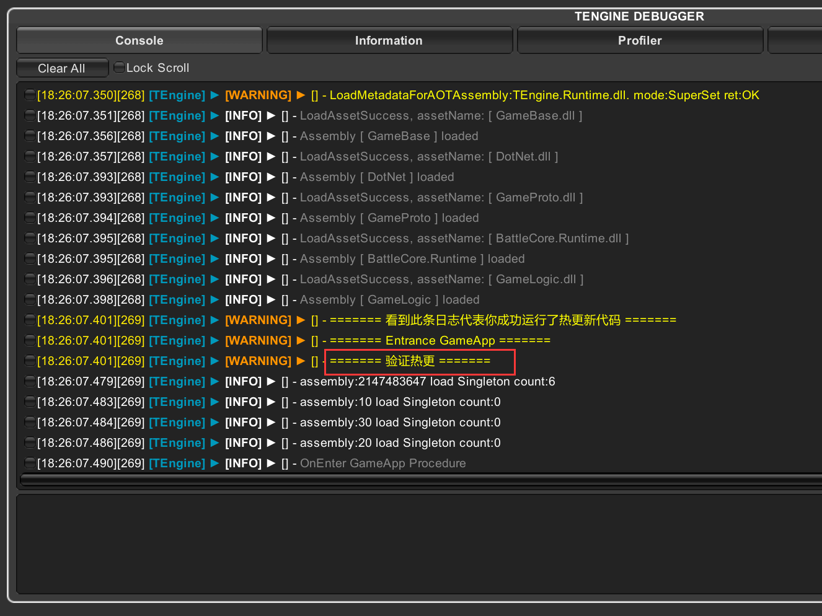Click the [TEngine] tag in the GameProto.dll row
Screen dimensions: 822x616
click(x=177, y=197)
